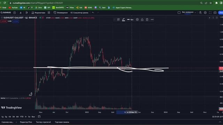Collapse the pane with the arrows icon
The image size is (223, 125).
tap(213, 18)
